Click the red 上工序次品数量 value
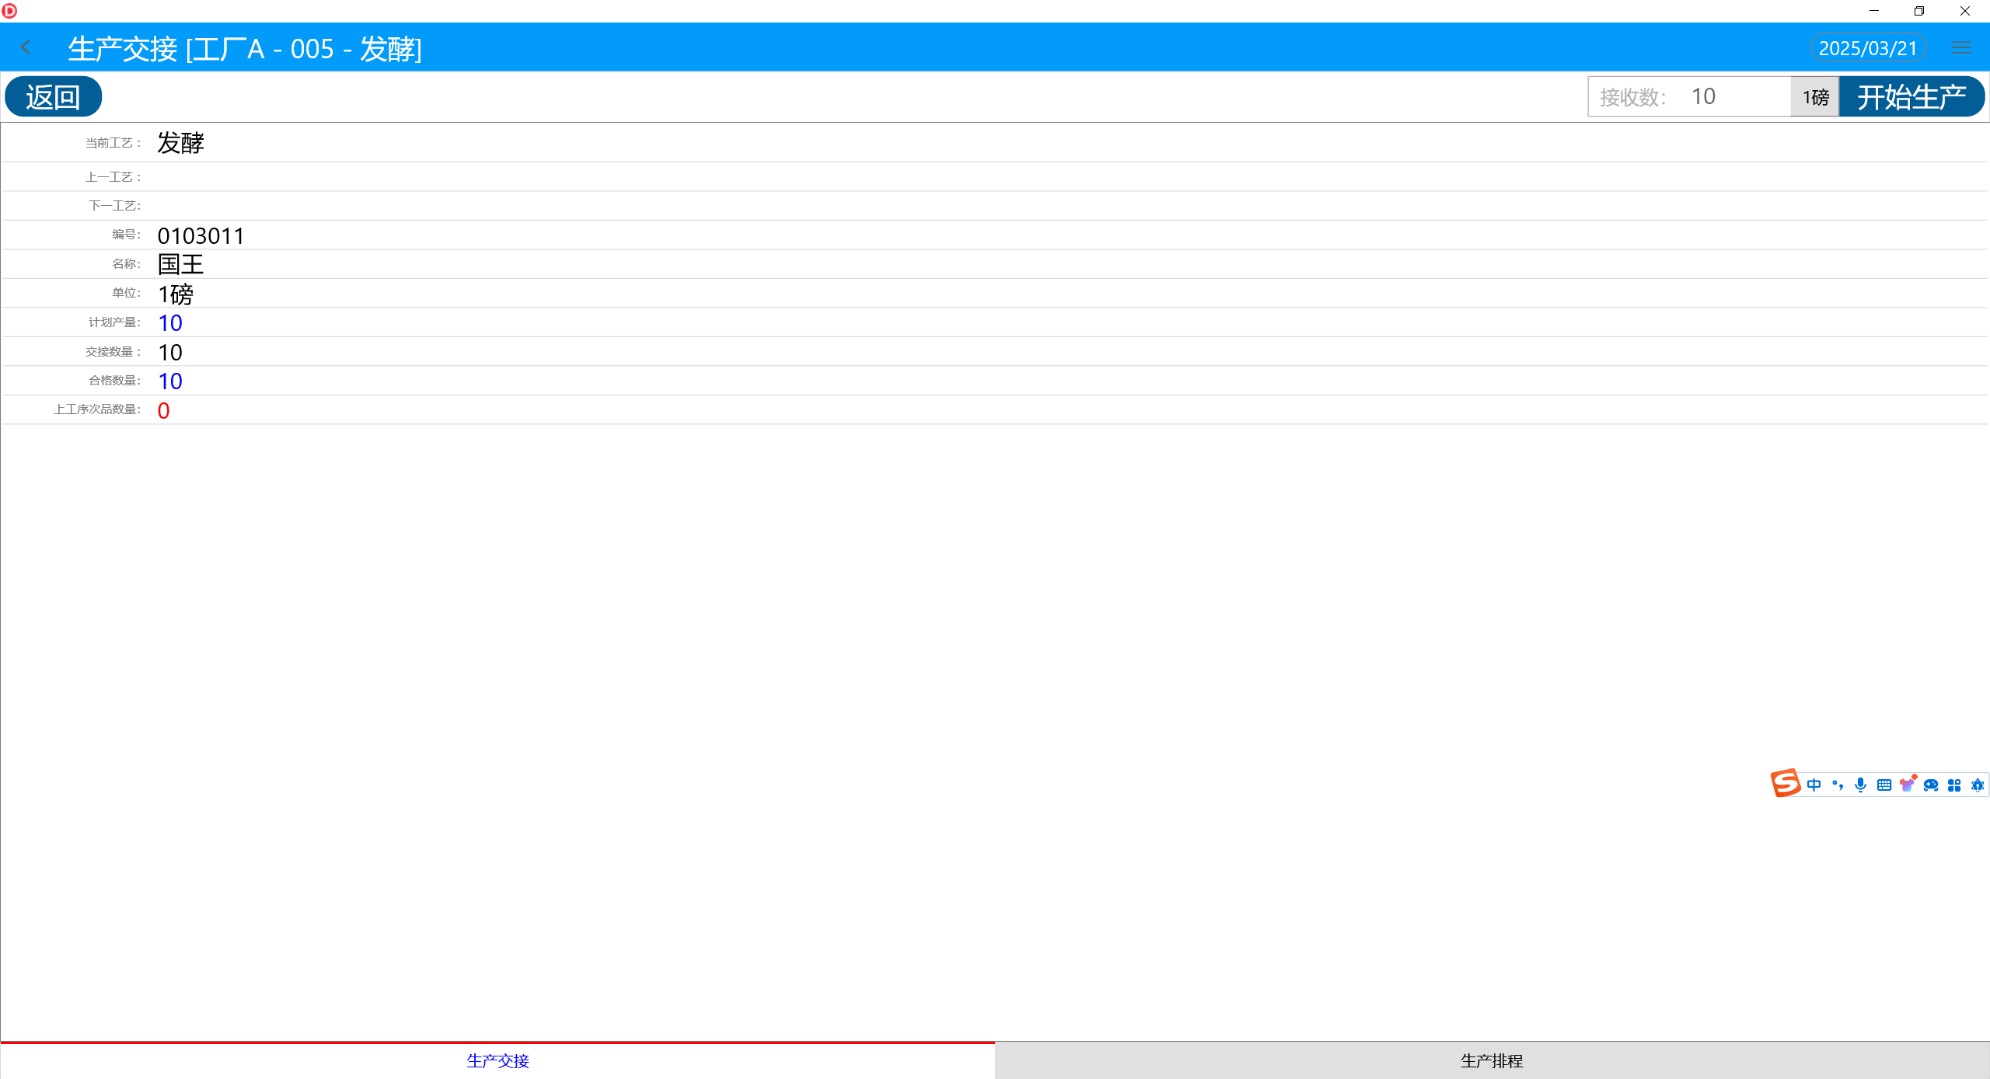The width and height of the screenshot is (1990, 1079). pyautogui.click(x=163, y=411)
